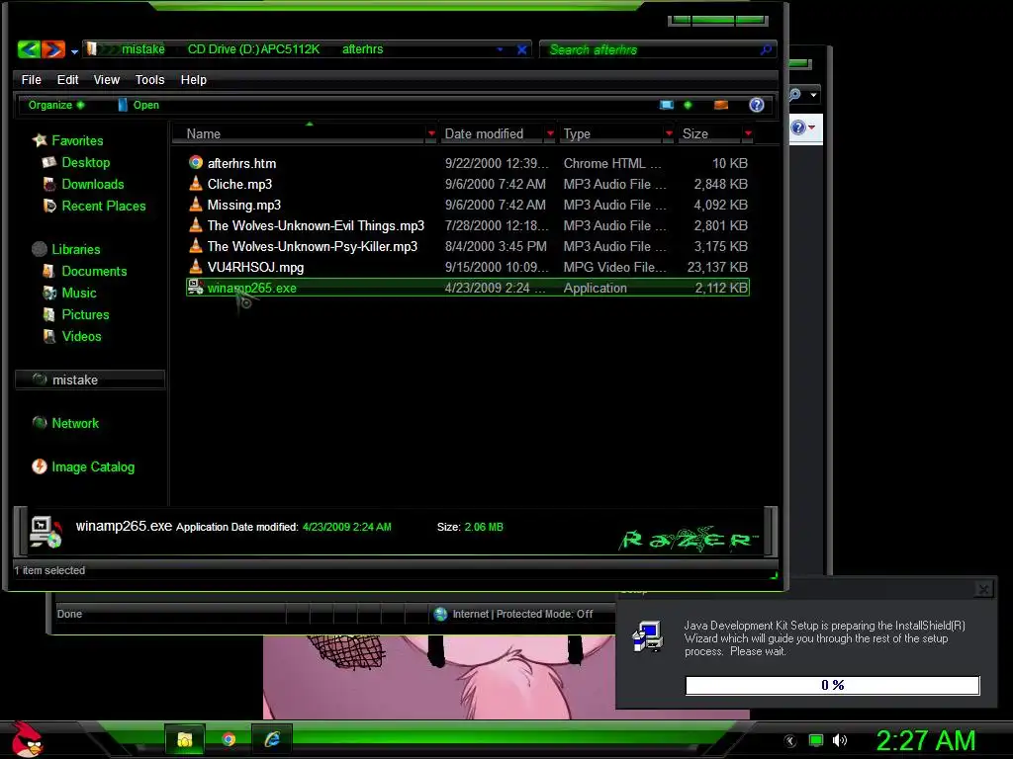Toggle the preview pane icon

pos(721,105)
